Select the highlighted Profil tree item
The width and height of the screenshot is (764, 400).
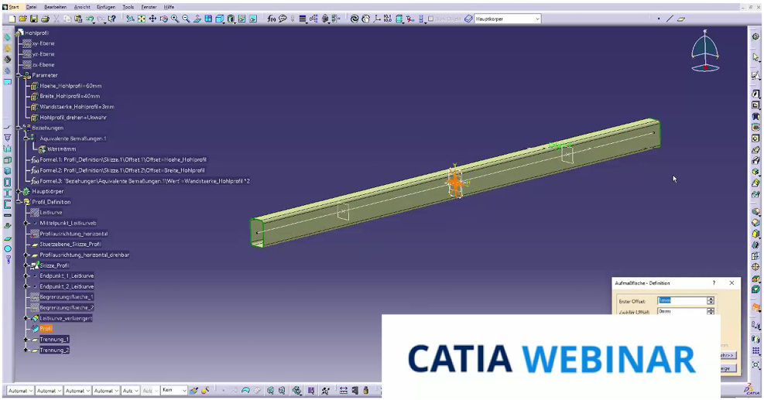[46, 329]
